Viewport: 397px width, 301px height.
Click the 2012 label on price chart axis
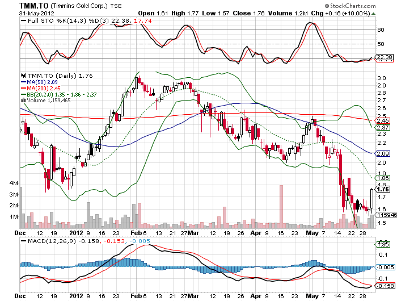tap(76, 233)
